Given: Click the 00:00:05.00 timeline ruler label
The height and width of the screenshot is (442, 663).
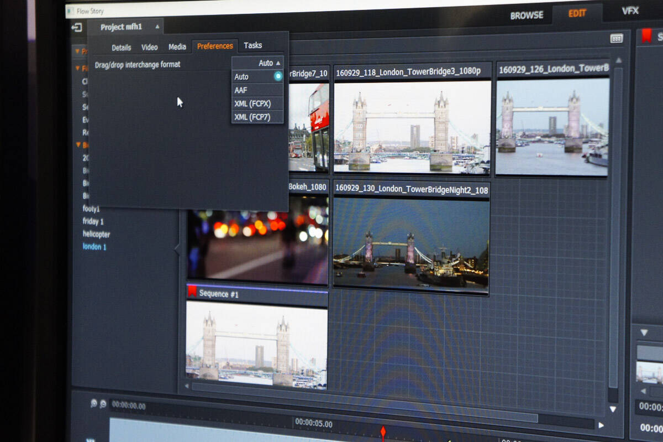Looking at the screenshot, I should 314,424.
